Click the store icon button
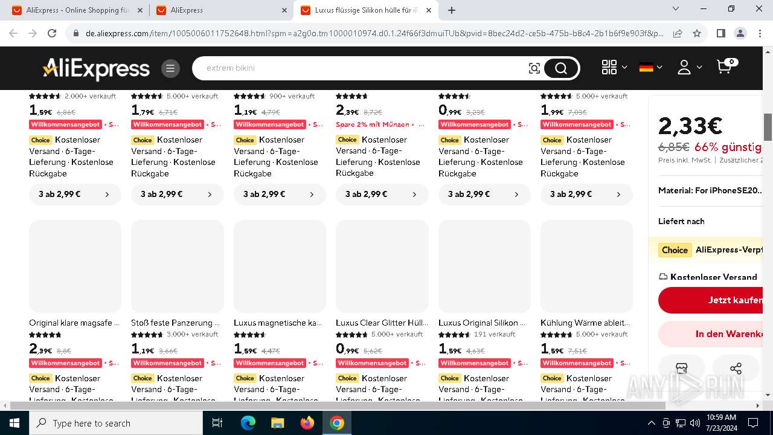 (681, 369)
